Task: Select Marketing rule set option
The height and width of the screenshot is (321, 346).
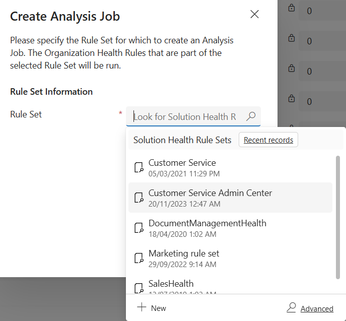Action: [184, 253]
